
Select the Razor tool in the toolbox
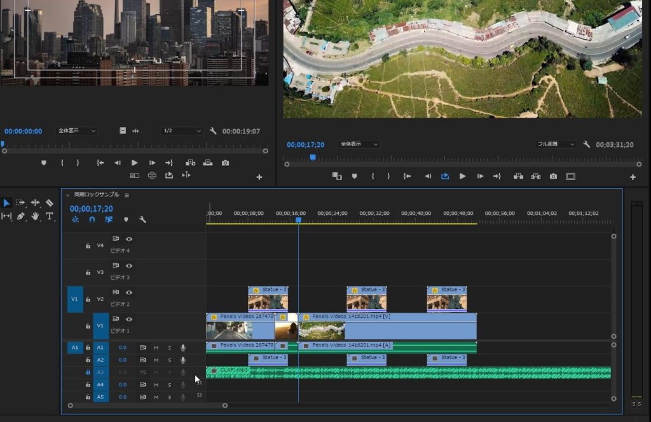(50, 203)
